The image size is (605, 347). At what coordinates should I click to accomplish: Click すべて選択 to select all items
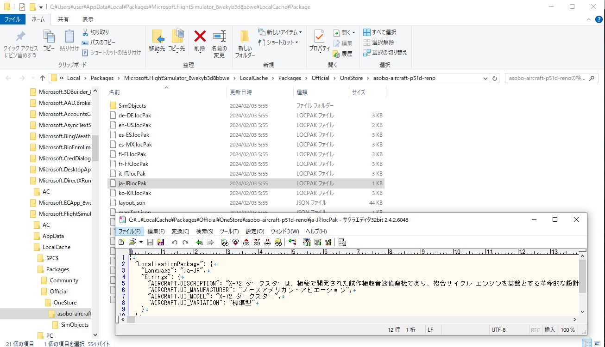[380, 32]
